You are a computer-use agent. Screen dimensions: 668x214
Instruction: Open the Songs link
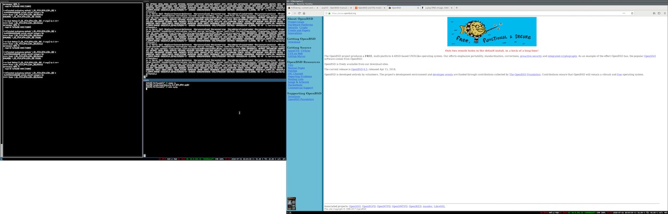[x=291, y=82]
